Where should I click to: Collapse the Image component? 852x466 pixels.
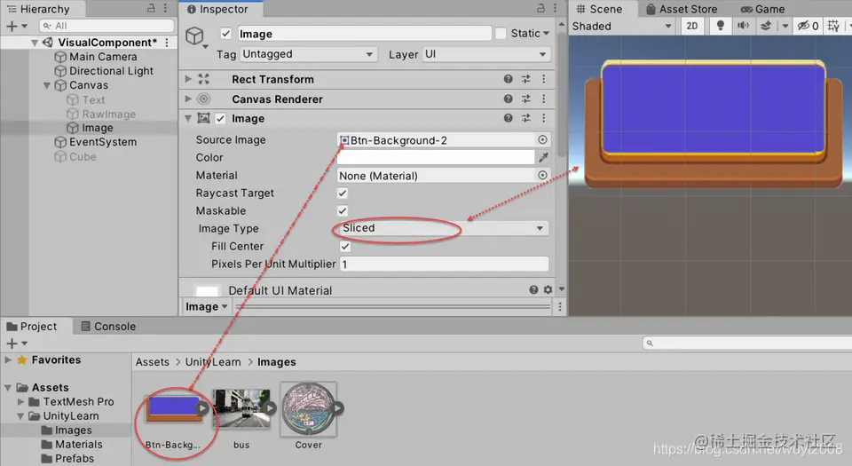coord(188,118)
